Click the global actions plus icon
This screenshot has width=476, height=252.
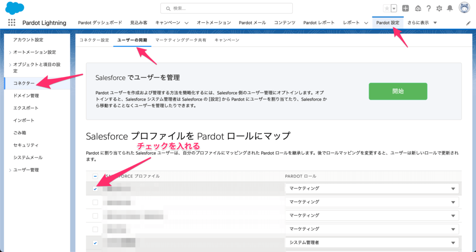(x=405, y=8)
